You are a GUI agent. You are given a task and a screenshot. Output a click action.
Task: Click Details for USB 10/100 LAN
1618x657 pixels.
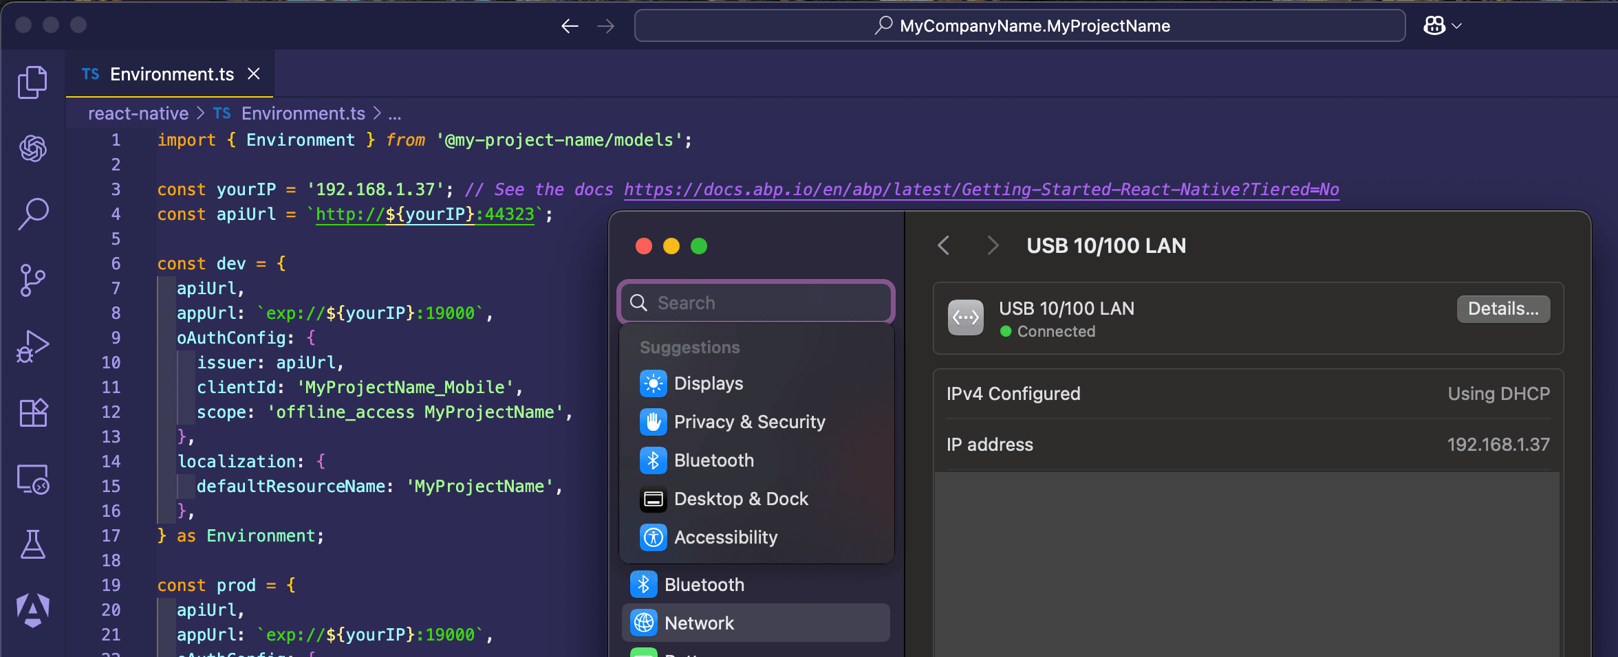click(x=1502, y=309)
